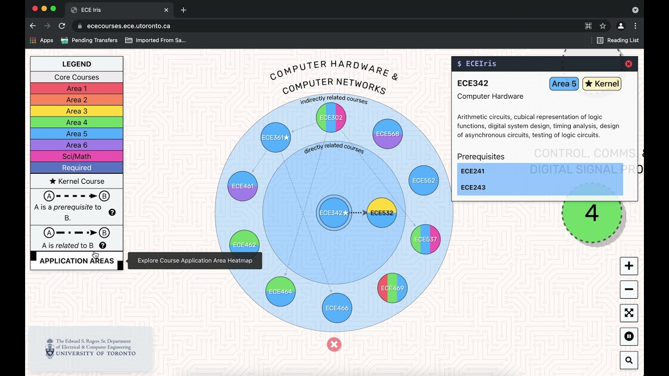Click the address bar URL
Screen dimensions: 669x376
(129, 26)
